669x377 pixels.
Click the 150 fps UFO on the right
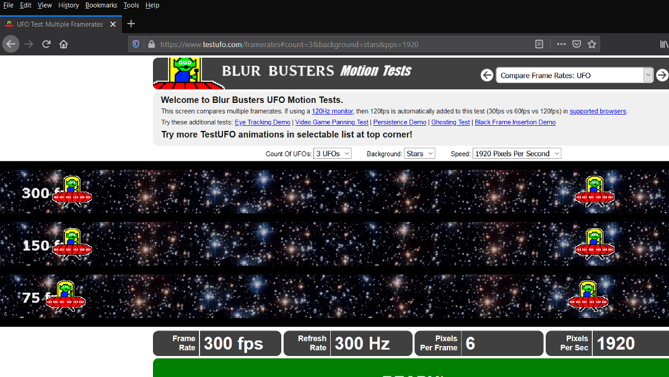click(594, 244)
